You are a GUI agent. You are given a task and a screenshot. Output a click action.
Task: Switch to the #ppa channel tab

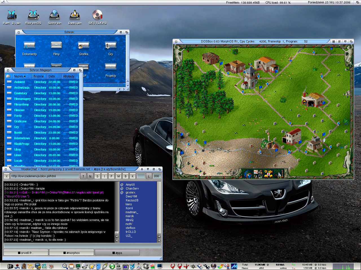click(x=117, y=253)
